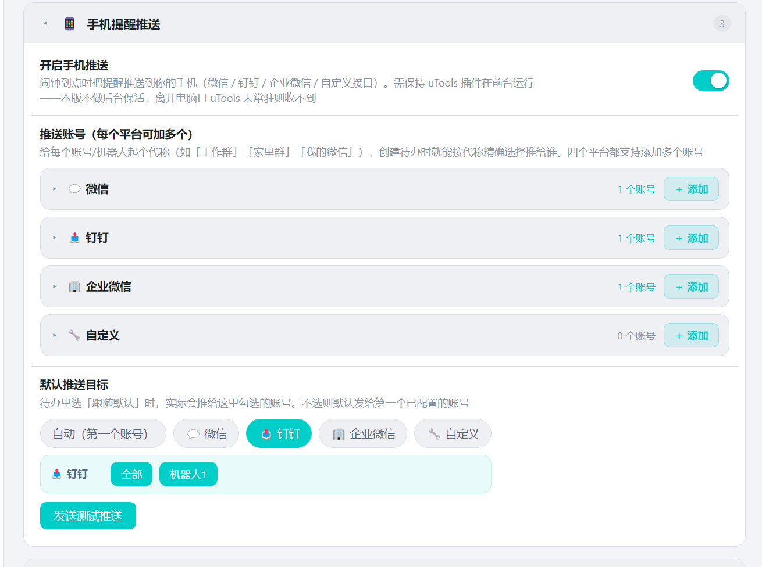
Task: Expand the 自定义 account row
Action: tap(55, 335)
